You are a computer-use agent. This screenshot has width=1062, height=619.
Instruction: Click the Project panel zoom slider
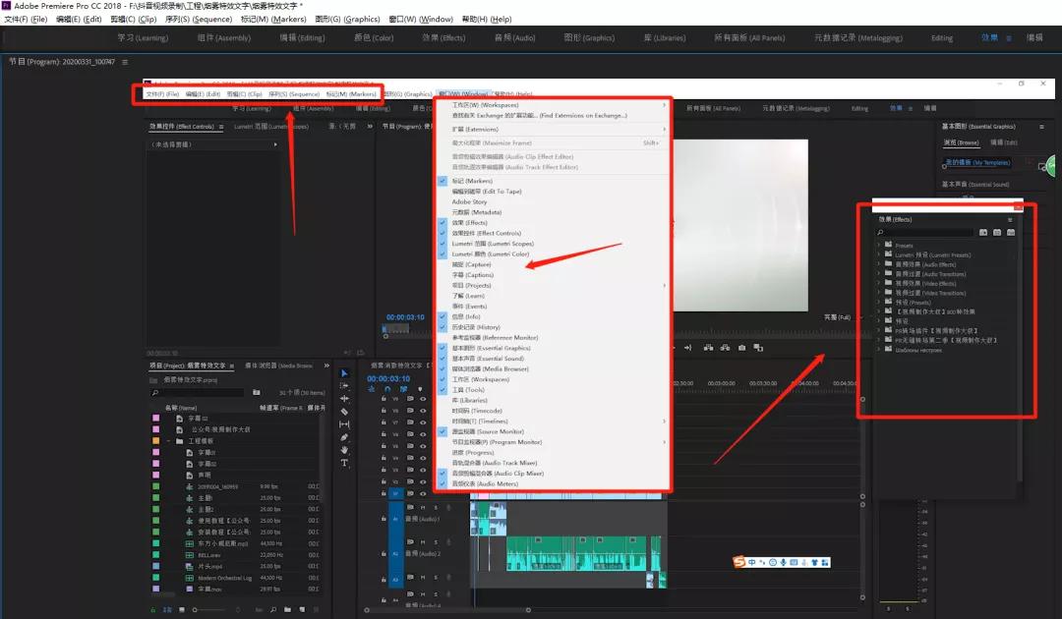click(x=197, y=609)
